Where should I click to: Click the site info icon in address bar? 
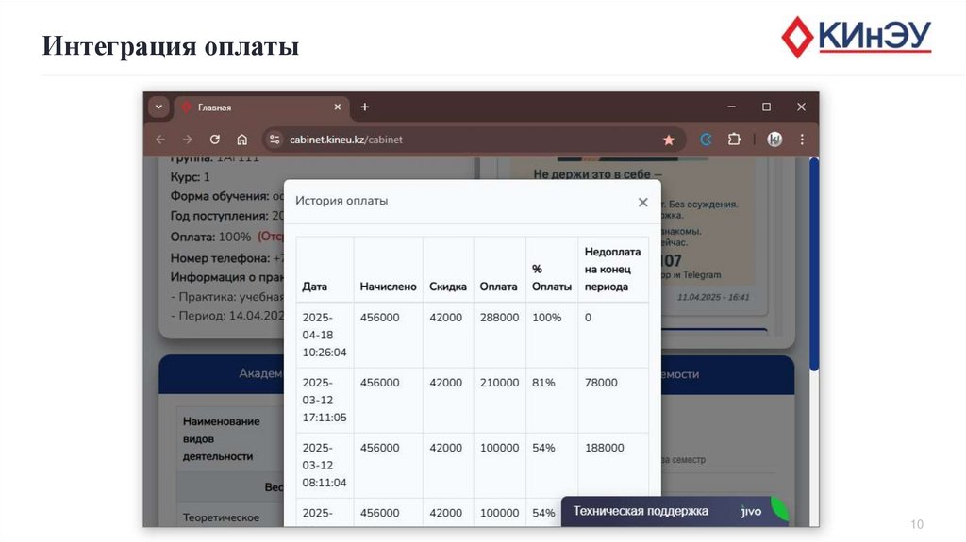pyautogui.click(x=275, y=140)
